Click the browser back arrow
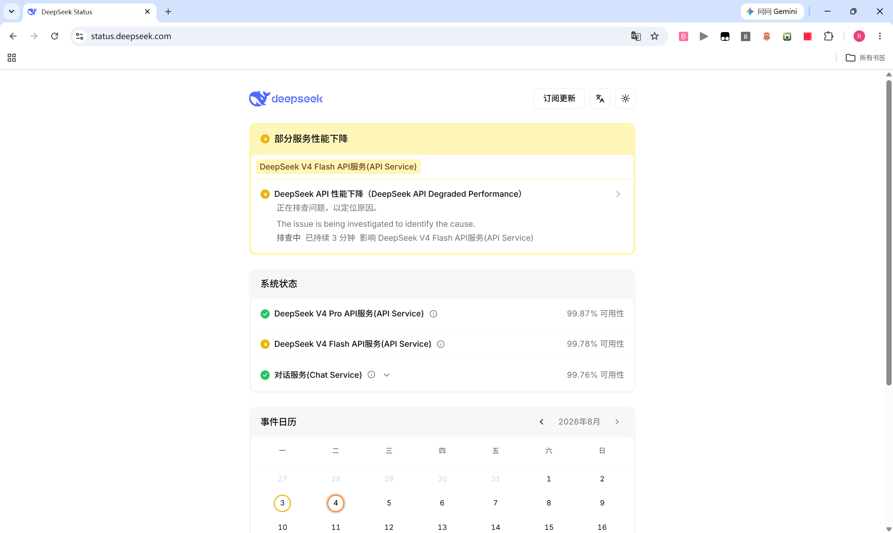This screenshot has height=533, width=893. (x=13, y=36)
